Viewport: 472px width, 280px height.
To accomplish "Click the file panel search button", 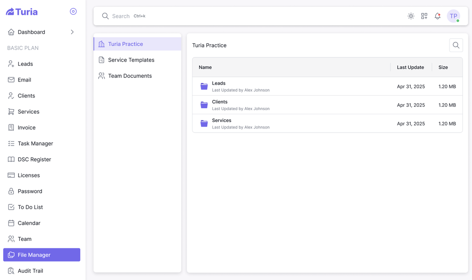I will point(456,45).
